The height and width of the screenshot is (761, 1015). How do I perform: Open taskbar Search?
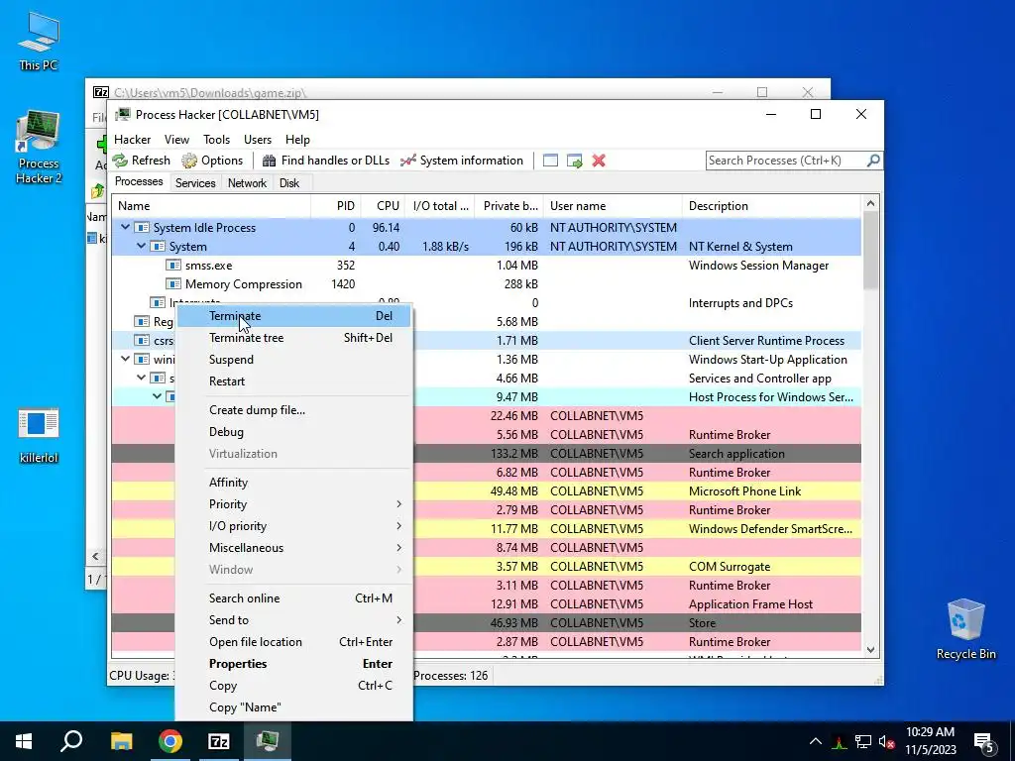tap(71, 741)
